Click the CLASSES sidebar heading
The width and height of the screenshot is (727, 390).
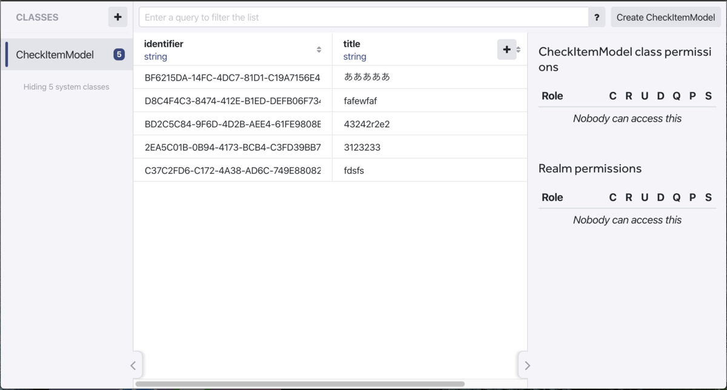click(37, 18)
